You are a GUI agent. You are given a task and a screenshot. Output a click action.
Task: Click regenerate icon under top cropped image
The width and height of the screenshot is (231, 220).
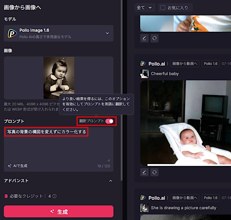(x=154, y=38)
